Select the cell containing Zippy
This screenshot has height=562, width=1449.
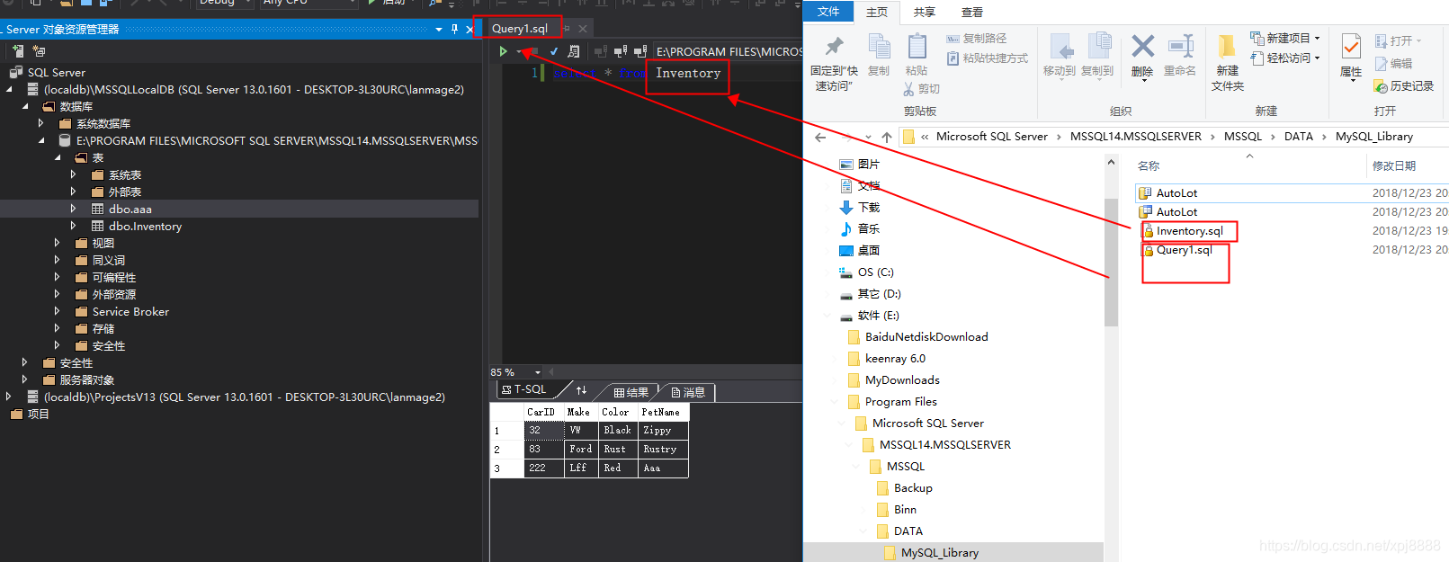[663, 431]
